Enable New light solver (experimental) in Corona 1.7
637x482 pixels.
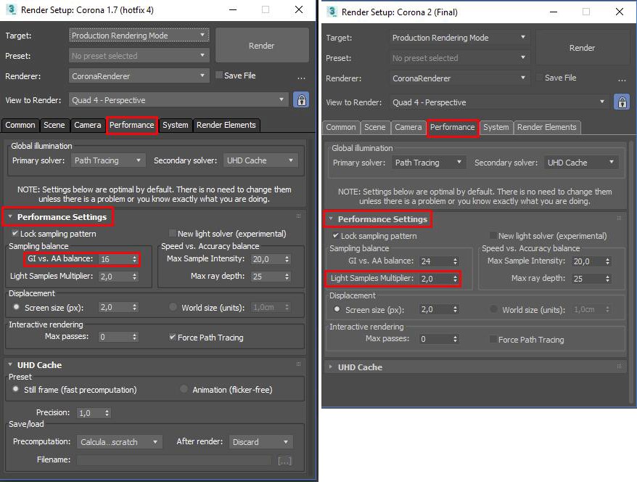tap(173, 233)
